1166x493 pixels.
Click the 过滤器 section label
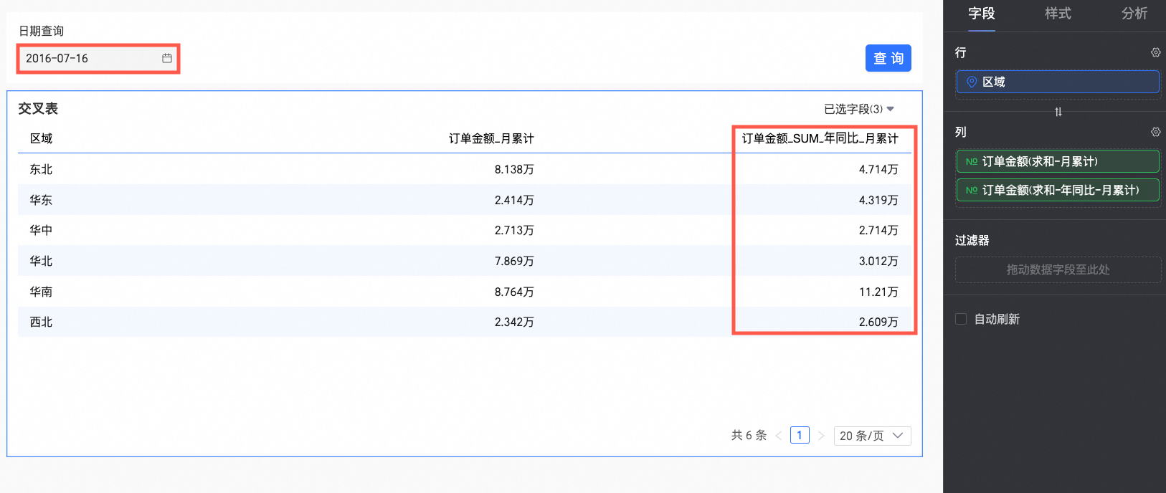coord(972,240)
